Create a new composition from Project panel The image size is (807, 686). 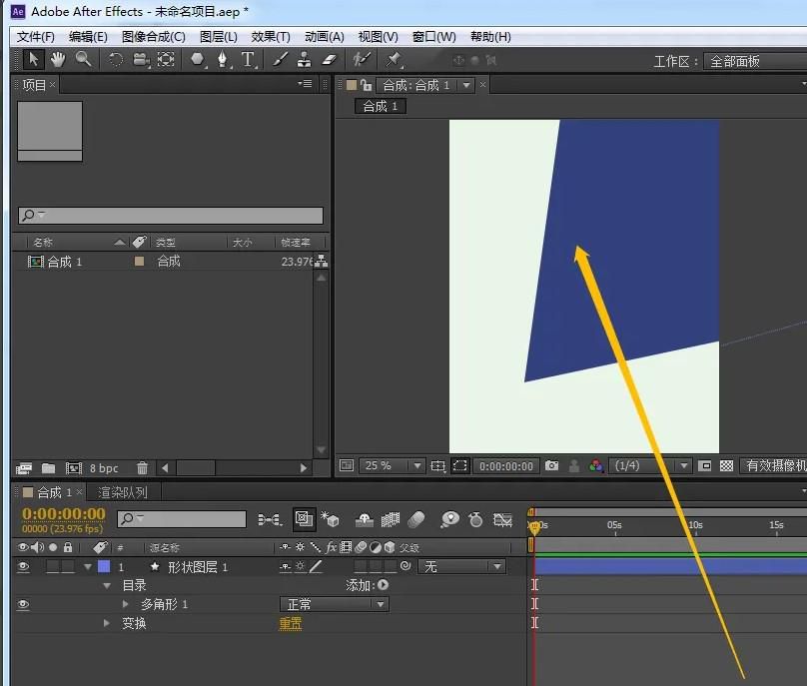pyautogui.click(x=74, y=467)
